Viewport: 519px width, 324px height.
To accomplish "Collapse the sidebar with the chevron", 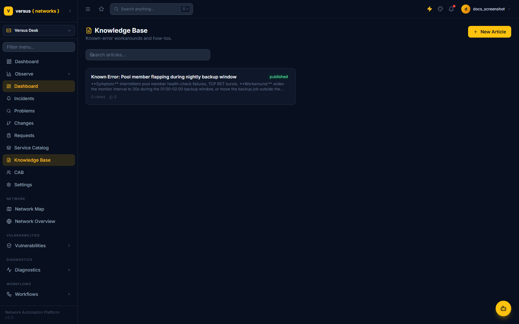I will point(70,11).
